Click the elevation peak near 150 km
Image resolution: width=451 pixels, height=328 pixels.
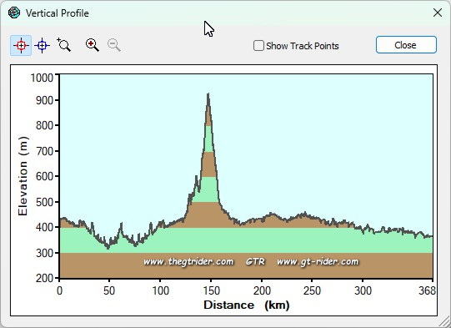(x=208, y=93)
